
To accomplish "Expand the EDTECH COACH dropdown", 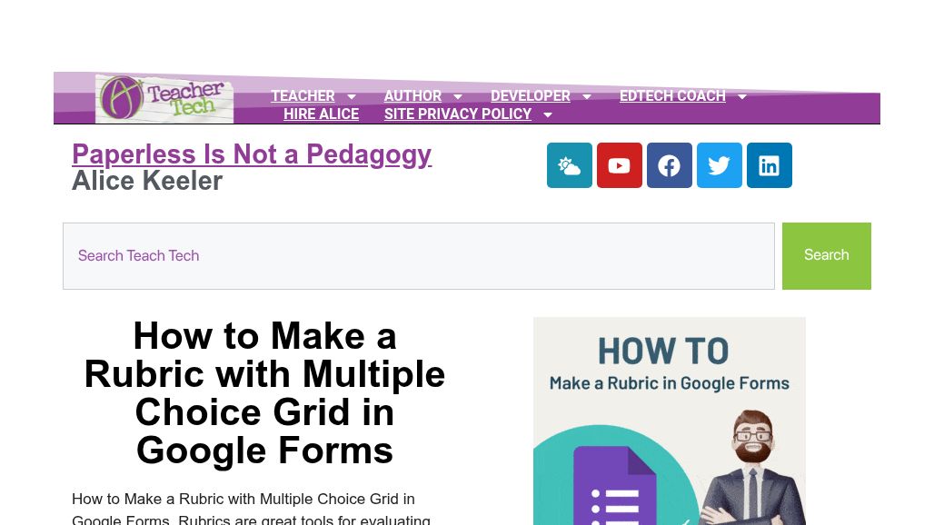I will click(x=741, y=96).
